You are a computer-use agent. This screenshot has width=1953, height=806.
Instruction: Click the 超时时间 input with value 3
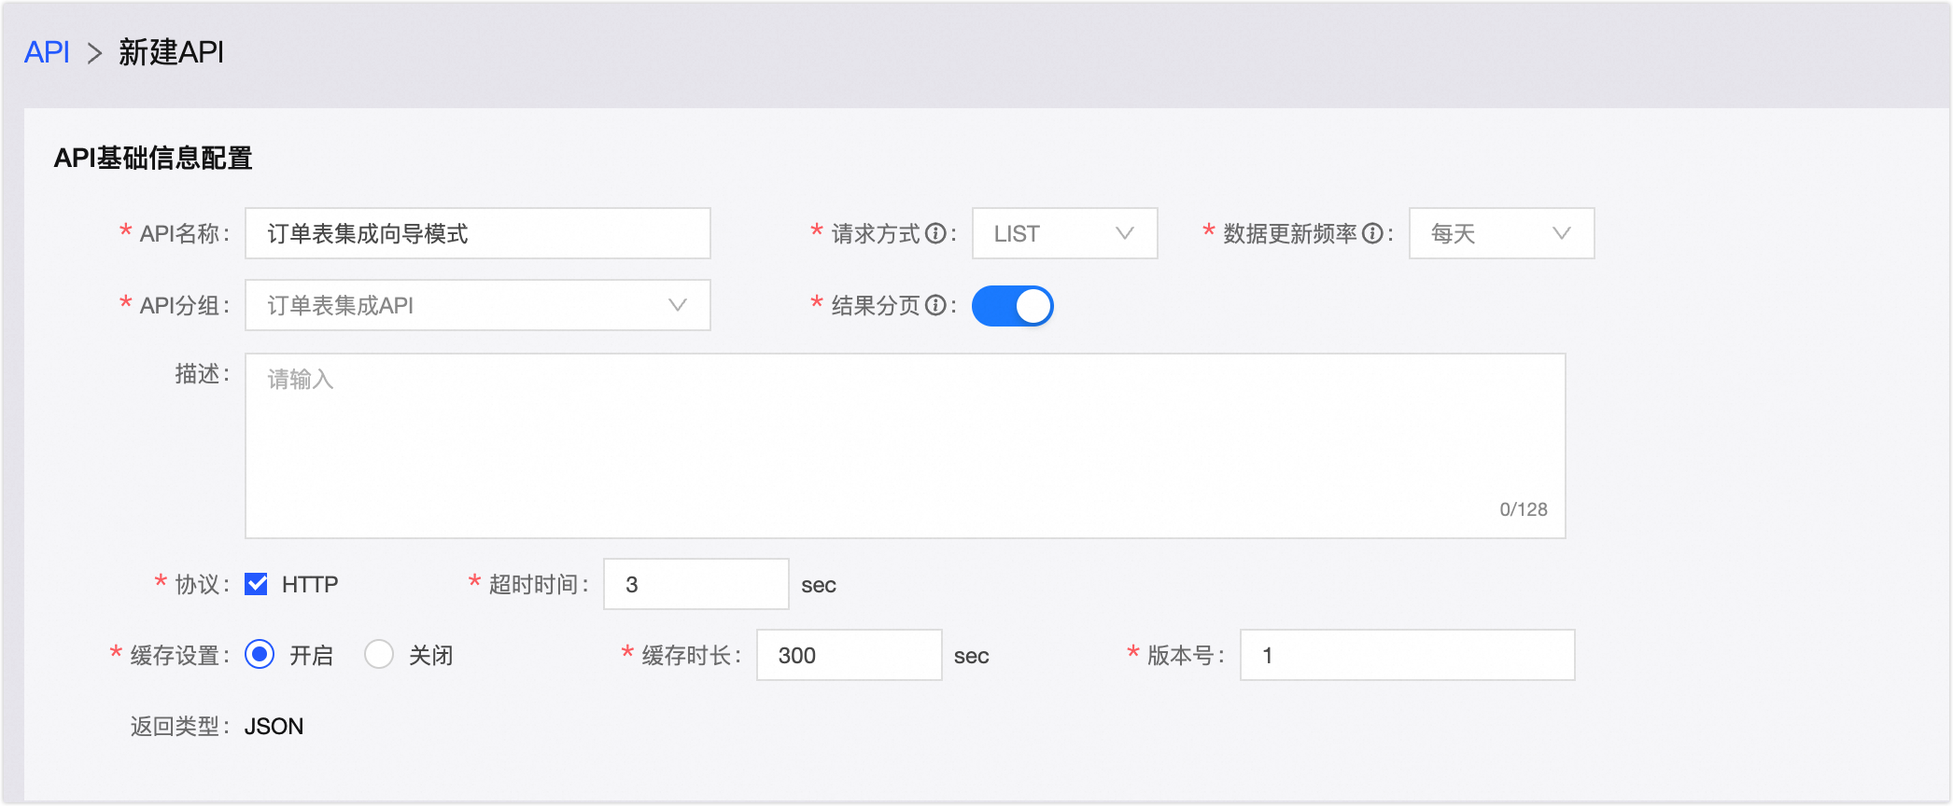coord(696,584)
